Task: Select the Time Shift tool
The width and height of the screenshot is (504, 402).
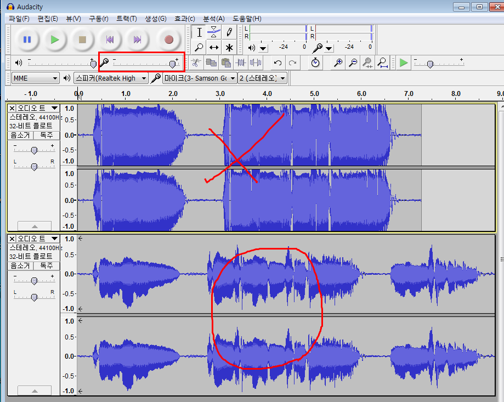Action: click(x=214, y=48)
